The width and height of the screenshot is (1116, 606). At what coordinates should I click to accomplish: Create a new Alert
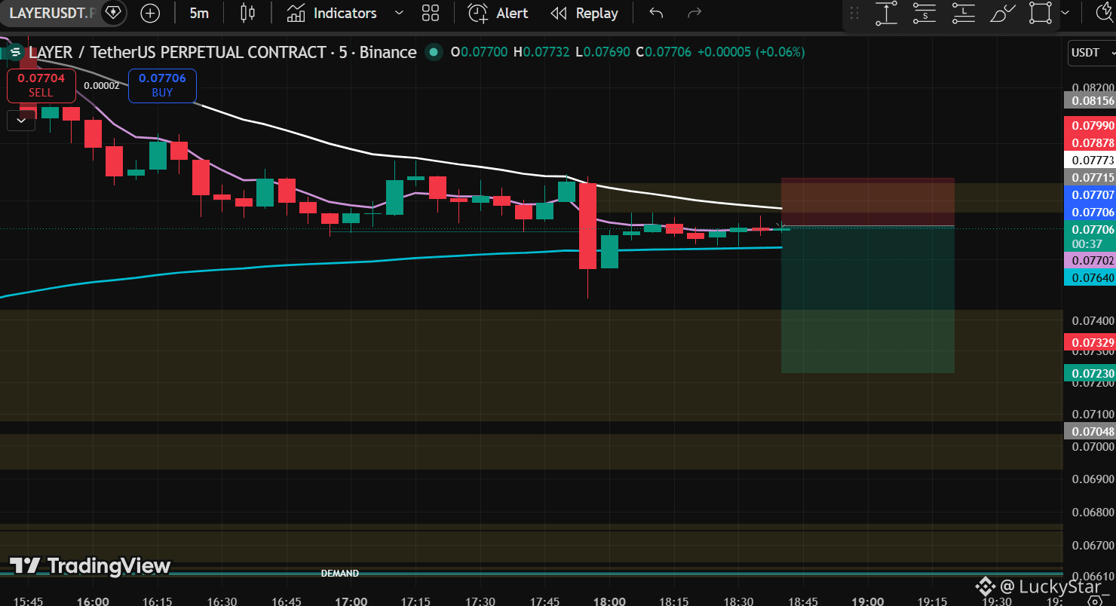click(498, 13)
